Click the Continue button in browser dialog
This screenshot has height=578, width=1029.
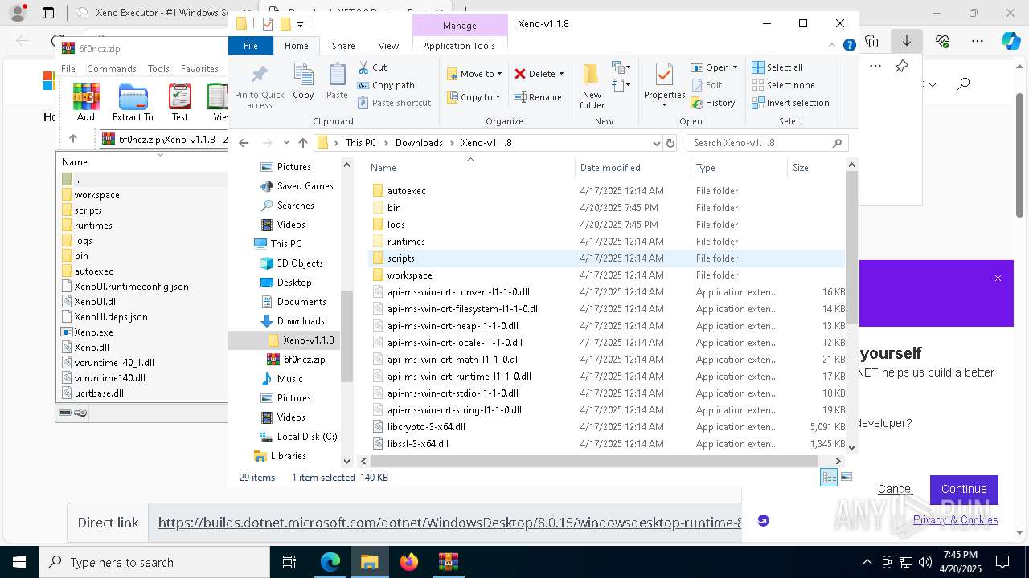pos(964,489)
